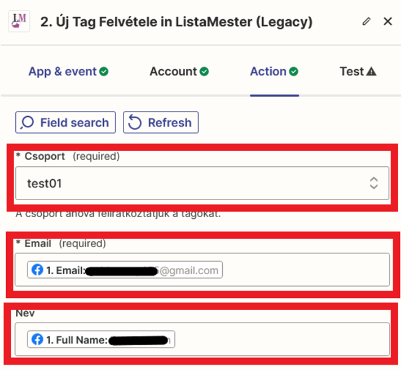Click the Field search button

click(x=65, y=122)
